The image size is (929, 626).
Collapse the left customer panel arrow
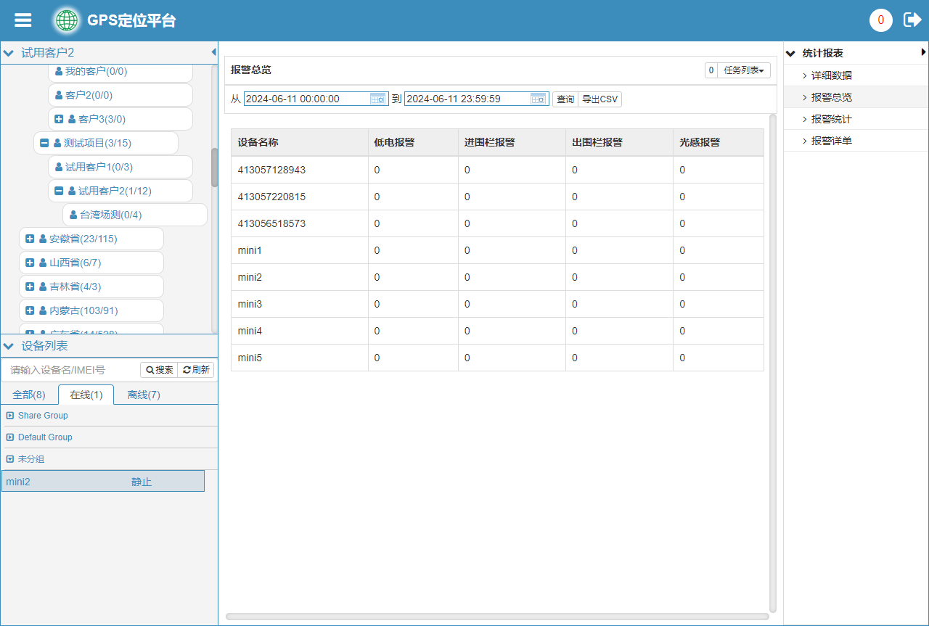tap(213, 52)
